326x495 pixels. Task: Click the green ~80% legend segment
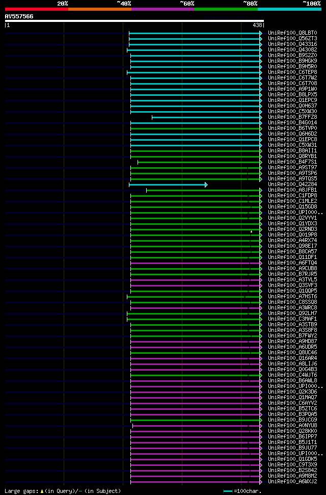click(x=226, y=9)
